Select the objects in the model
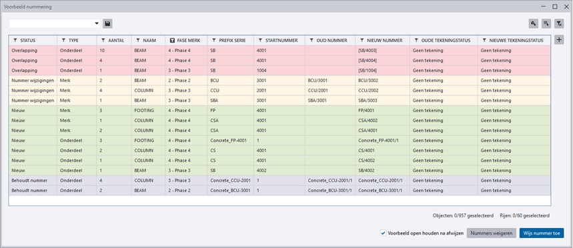This screenshot has height=248, width=573. pos(534,24)
